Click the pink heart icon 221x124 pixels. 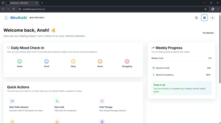click(x=8, y=48)
